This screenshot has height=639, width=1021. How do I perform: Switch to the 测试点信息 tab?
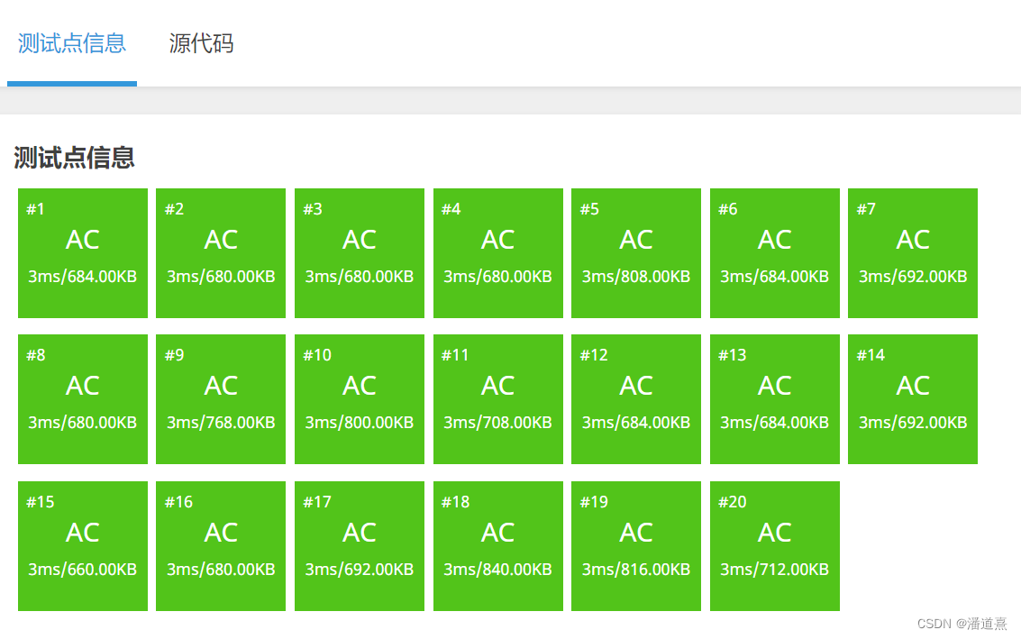point(71,43)
